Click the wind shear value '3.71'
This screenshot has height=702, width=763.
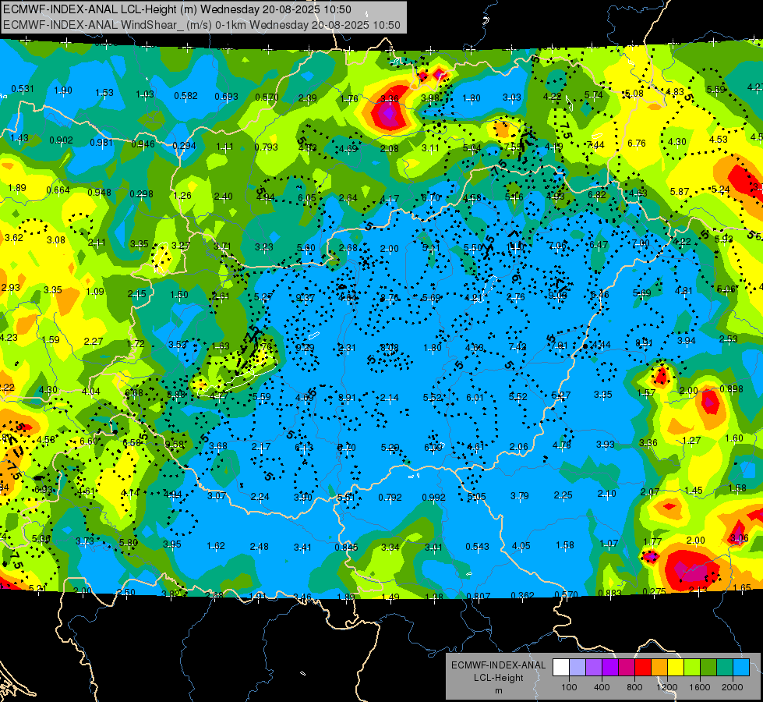222,246
